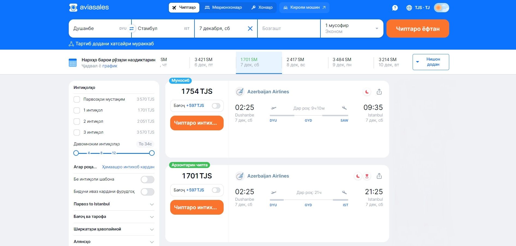516x246 pixels.
Task: Click hourglass long layover icon on 1701 ticket
Action: 367,176
